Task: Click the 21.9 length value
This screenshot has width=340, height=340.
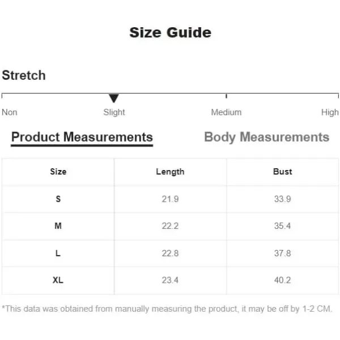Action: [x=170, y=199]
